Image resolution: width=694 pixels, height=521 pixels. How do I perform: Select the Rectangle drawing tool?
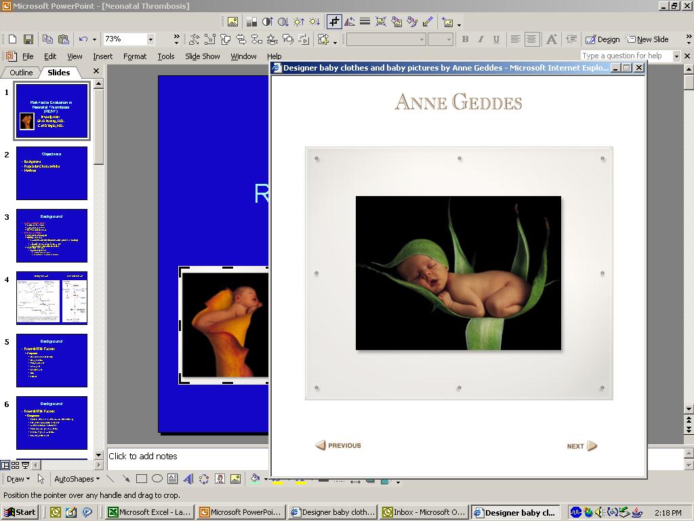tap(142, 479)
